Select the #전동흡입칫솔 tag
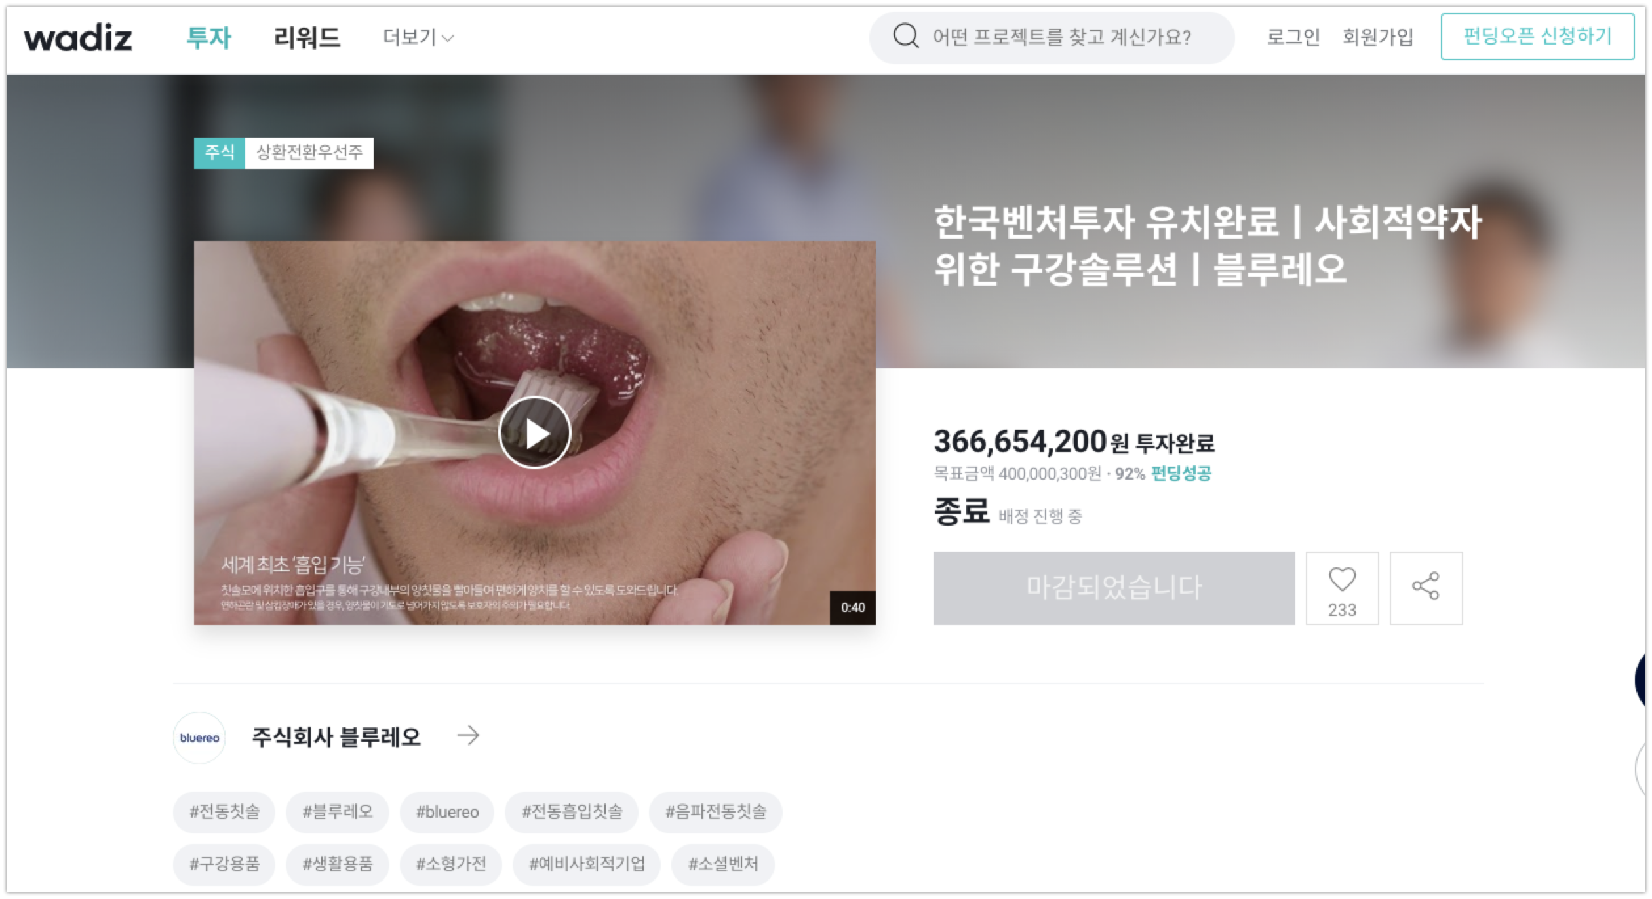Image resolution: width=1652 pixels, height=899 pixels. (572, 812)
